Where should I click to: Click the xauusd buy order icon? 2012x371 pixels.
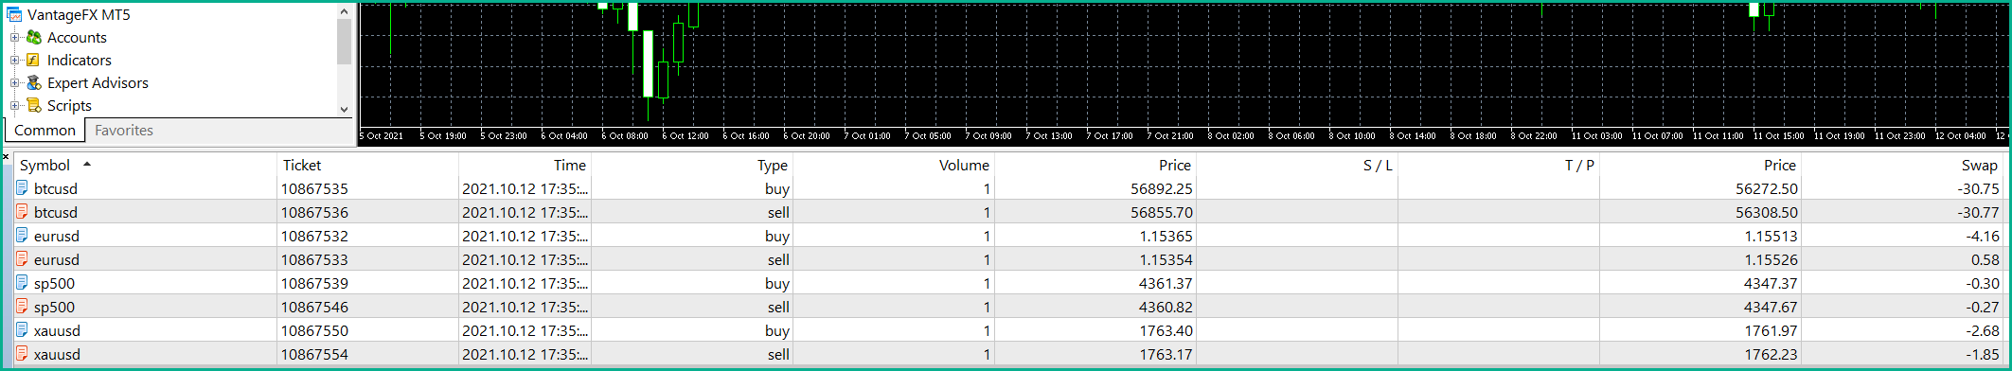[x=23, y=330]
